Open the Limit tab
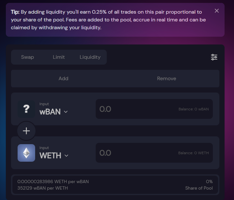The image size is (234, 200). (x=59, y=57)
